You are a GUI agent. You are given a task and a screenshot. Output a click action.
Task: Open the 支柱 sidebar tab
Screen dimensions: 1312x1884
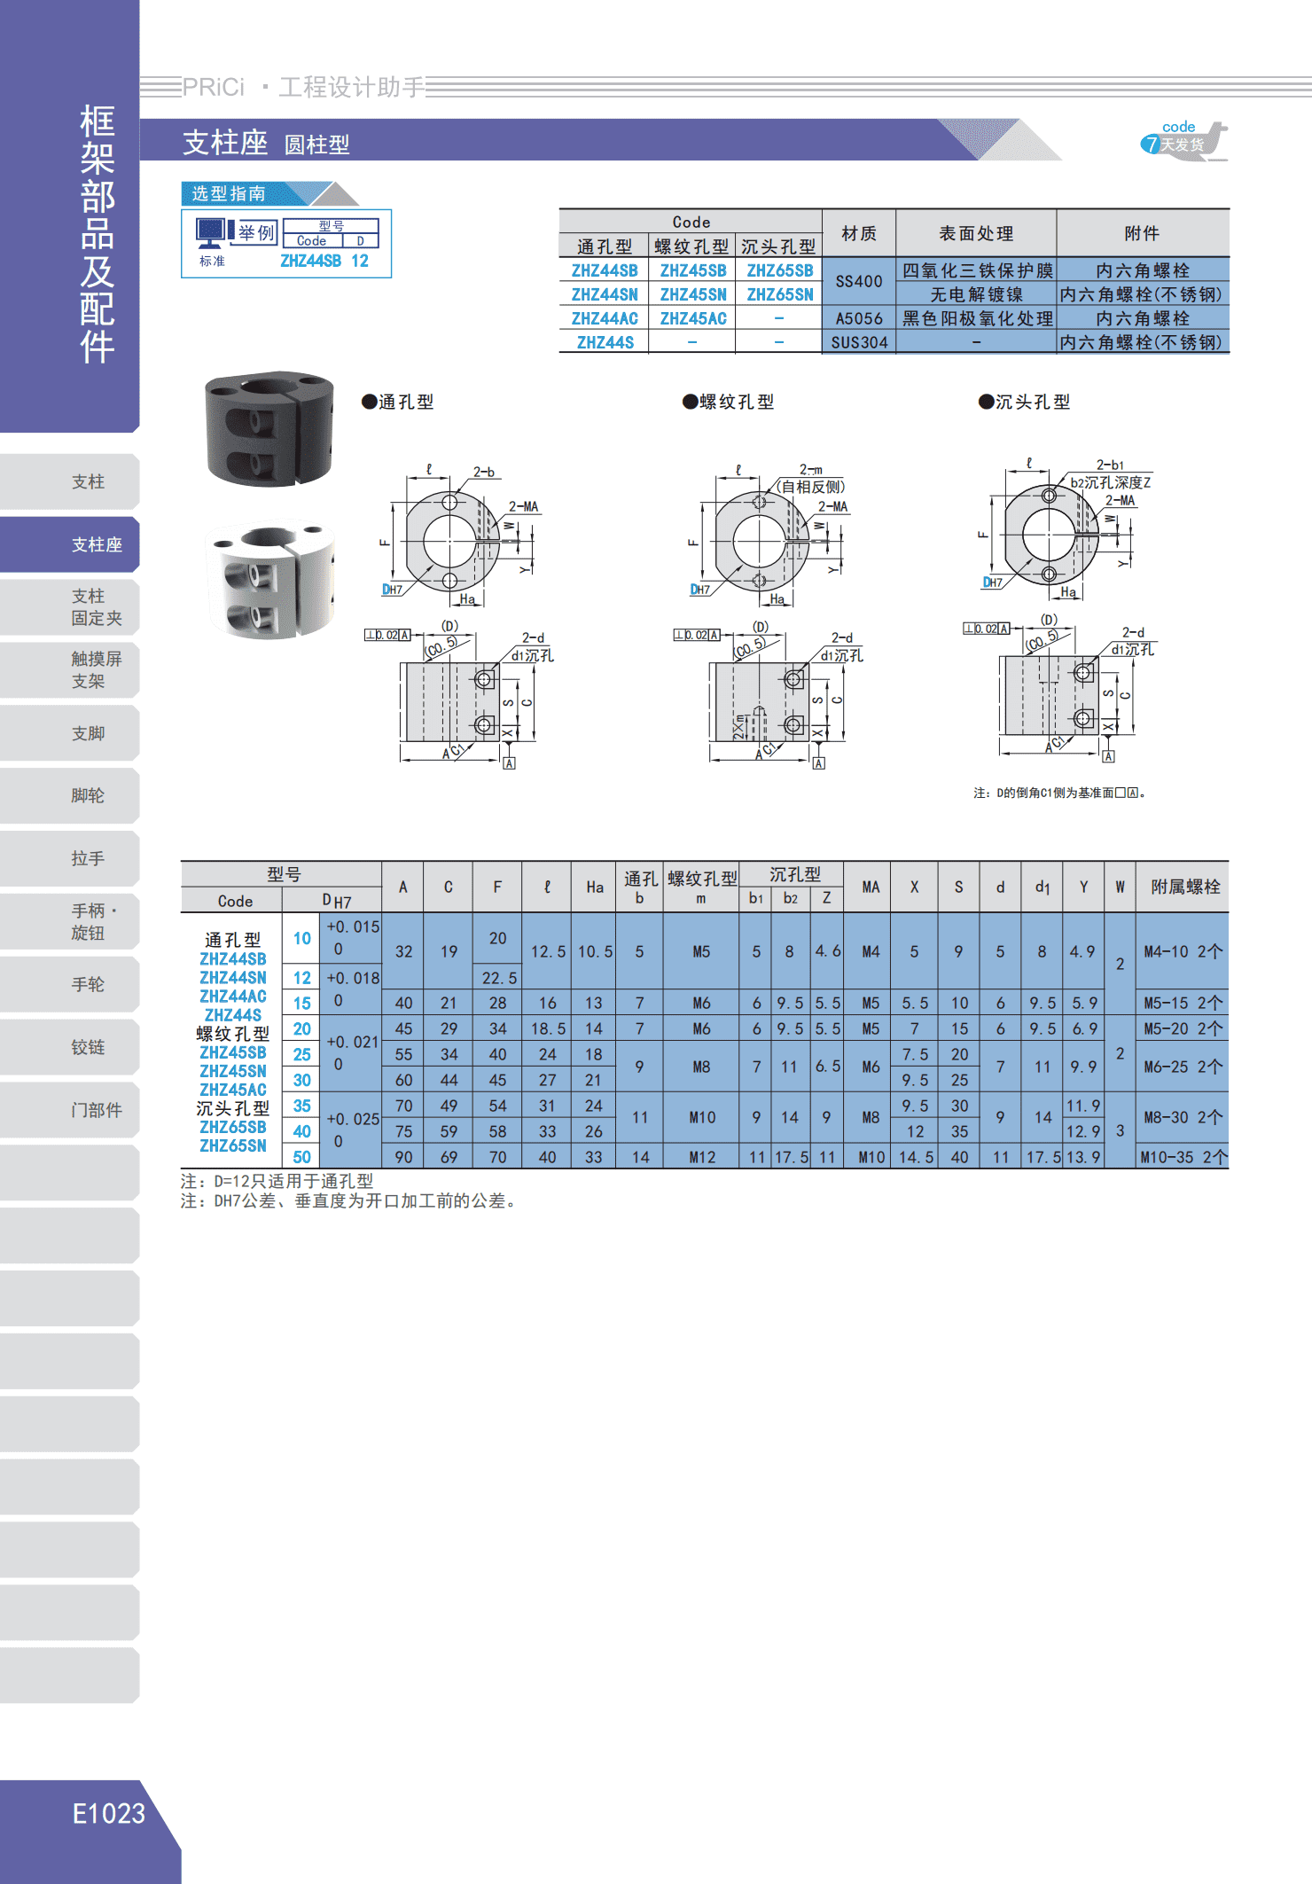pyautogui.click(x=69, y=481)
